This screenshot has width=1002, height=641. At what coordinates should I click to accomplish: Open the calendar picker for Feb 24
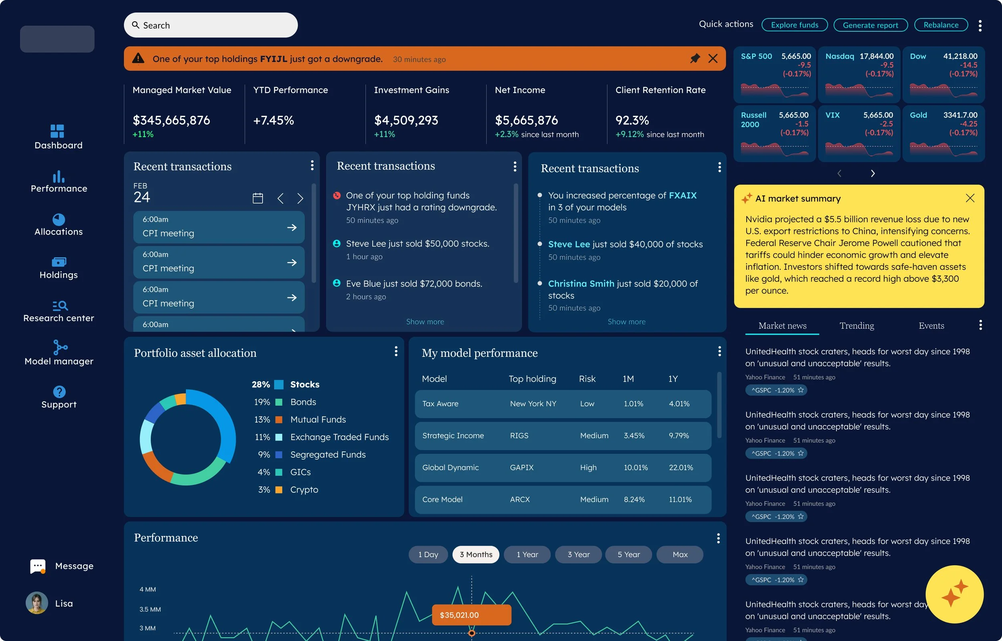tap(258, 198)
